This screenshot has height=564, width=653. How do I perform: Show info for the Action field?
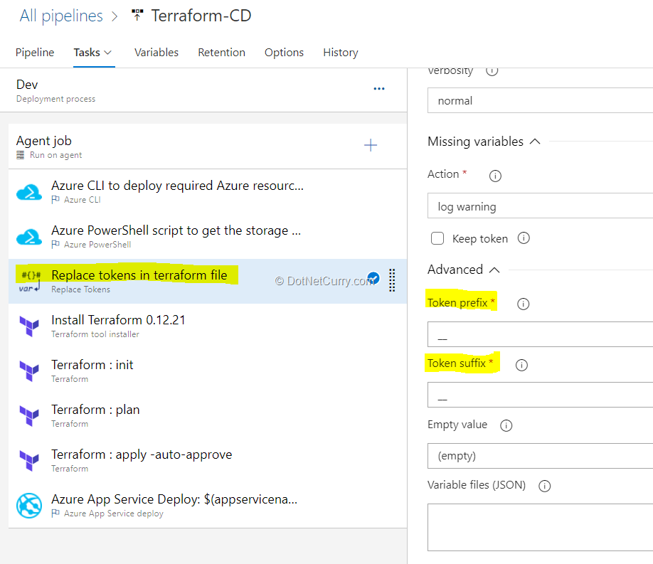point(495,176)
